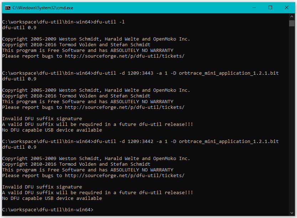Click the last "Invalid DFU suffix signature" line
297x218 pixels.
click(x=42, y=187)
